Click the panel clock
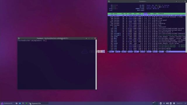Viewport: 187px width, 105px height. 180,103
